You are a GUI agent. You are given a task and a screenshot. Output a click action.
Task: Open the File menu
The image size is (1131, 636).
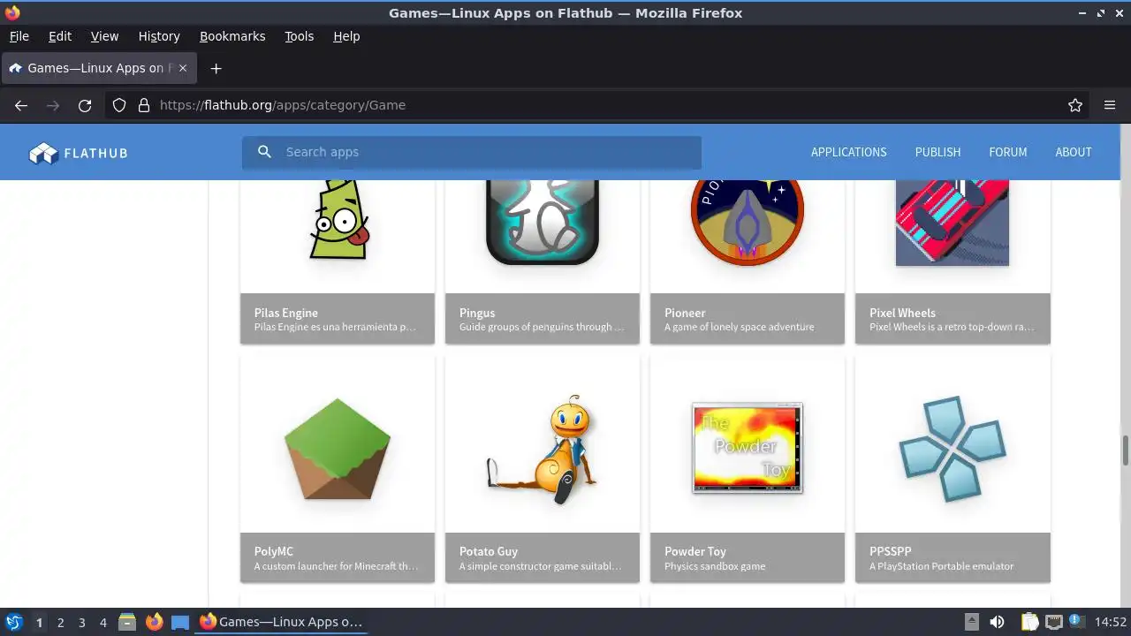coord(19,36)
